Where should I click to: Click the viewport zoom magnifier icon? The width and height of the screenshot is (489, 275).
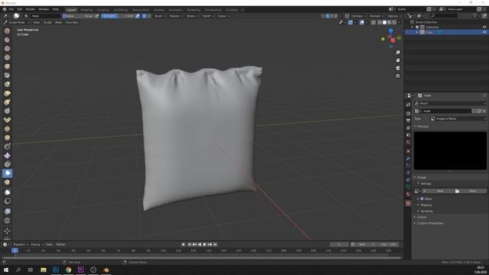point(397,53)
